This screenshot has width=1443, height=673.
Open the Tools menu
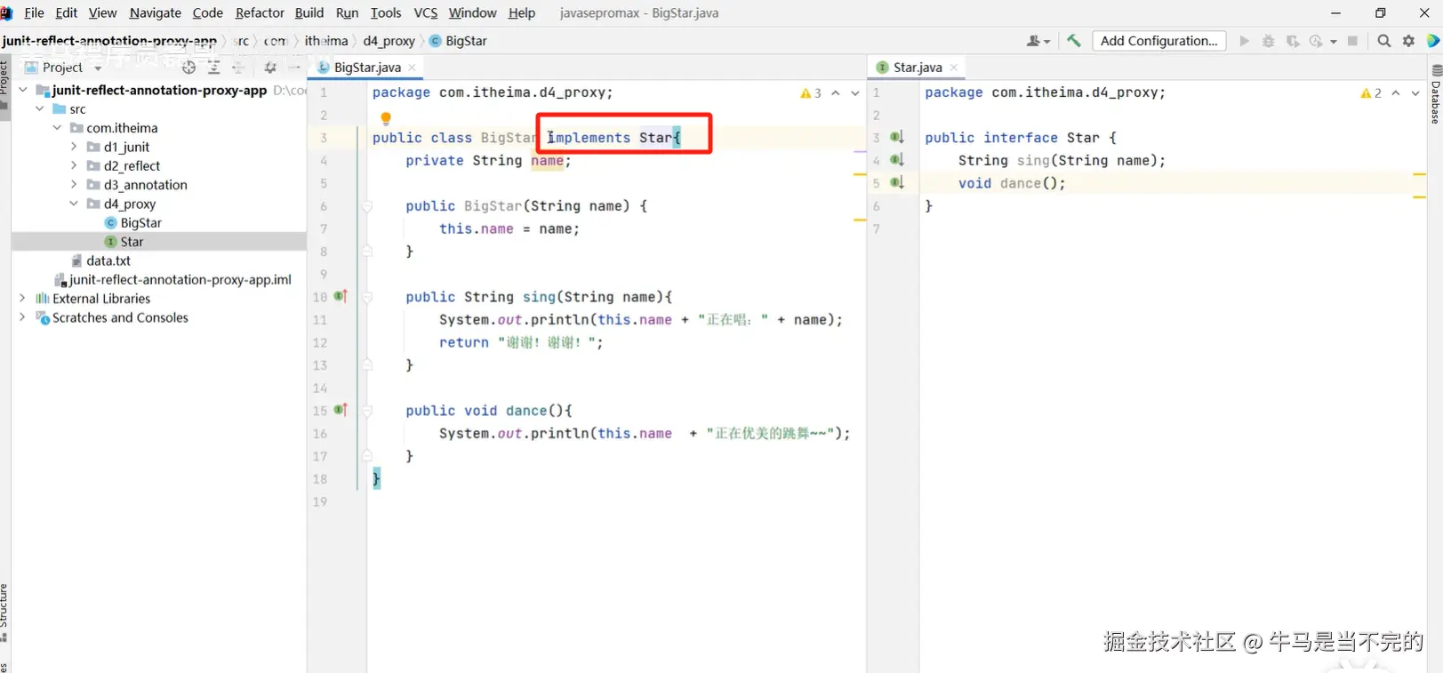386,13
